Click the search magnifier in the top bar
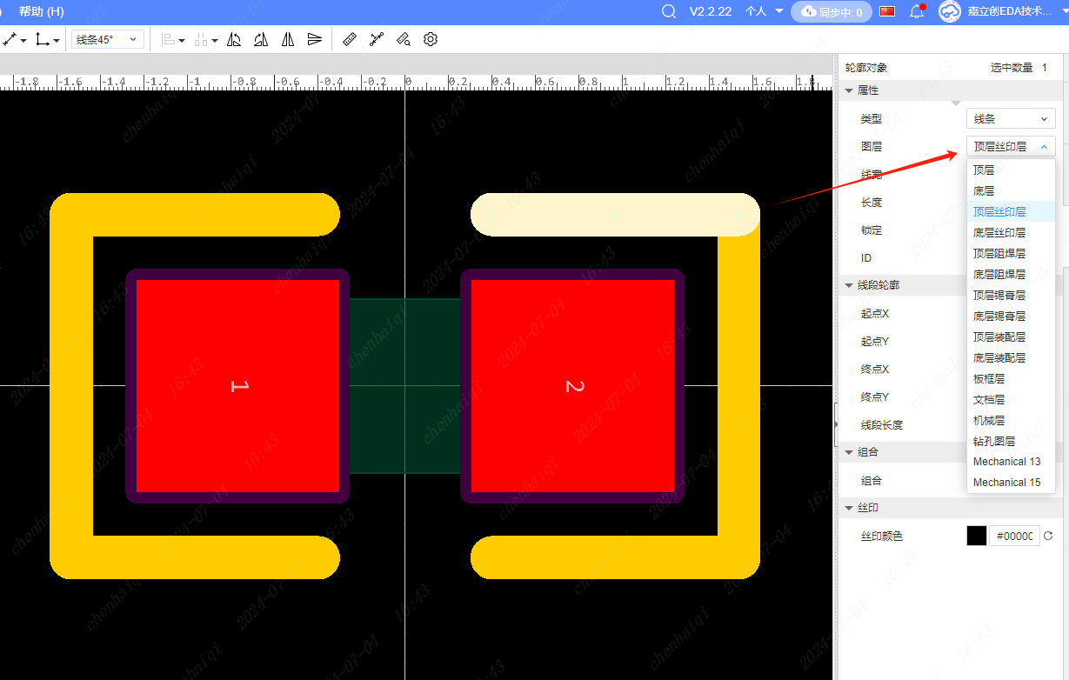The height and width of the screenshot is (680, 1069). tap(668, 11)
